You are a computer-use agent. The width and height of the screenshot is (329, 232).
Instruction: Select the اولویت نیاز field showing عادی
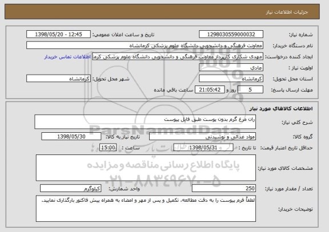coord(231,68)
